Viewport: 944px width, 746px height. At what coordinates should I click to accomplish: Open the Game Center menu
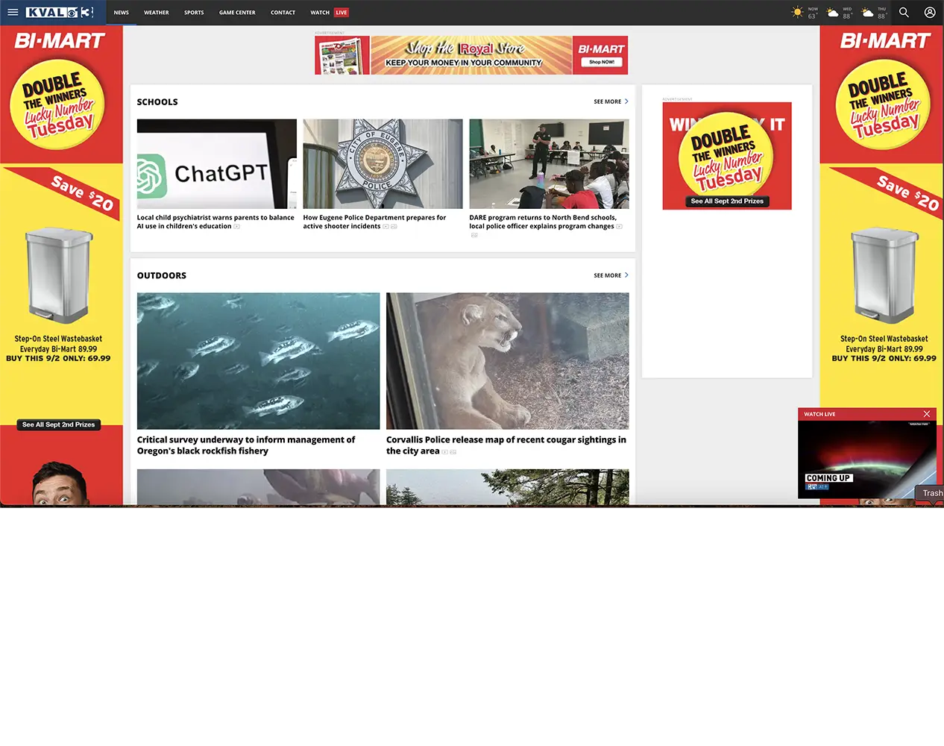tap(237, 13)
